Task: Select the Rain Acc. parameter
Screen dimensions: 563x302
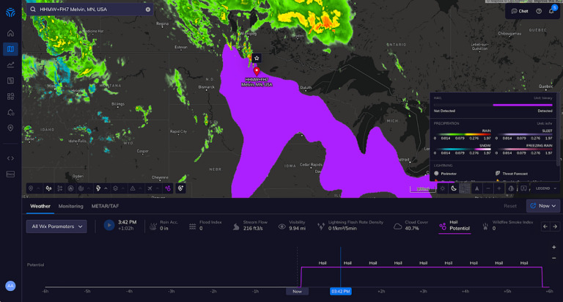Action: [x=163, y=225]
